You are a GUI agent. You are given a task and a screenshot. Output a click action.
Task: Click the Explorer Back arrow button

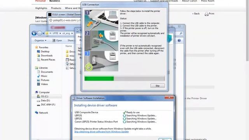(x=34, y=33)
